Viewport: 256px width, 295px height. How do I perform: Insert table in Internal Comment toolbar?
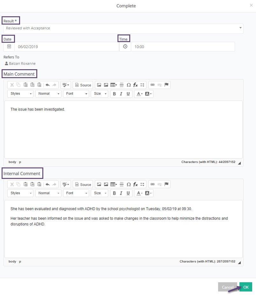tap(114, 184)
